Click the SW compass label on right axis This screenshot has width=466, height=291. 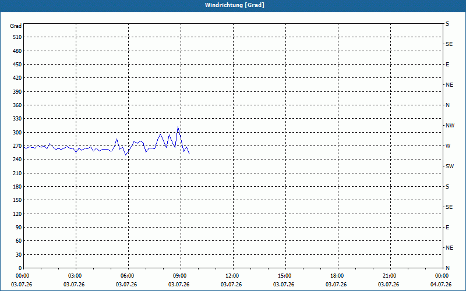[450, 166]
